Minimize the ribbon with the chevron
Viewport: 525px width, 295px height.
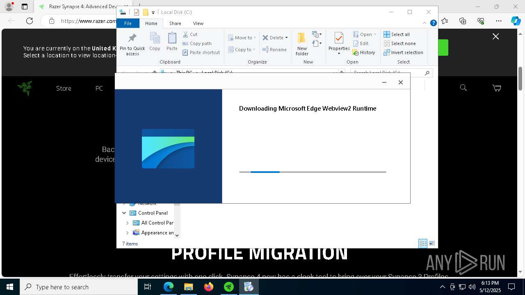(x=425, y=23)
